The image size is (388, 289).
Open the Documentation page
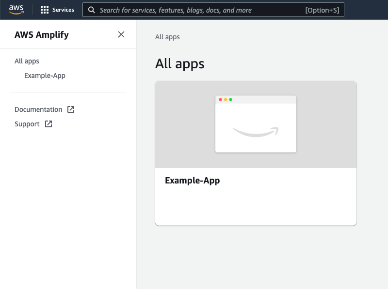(x=39, y=109)
